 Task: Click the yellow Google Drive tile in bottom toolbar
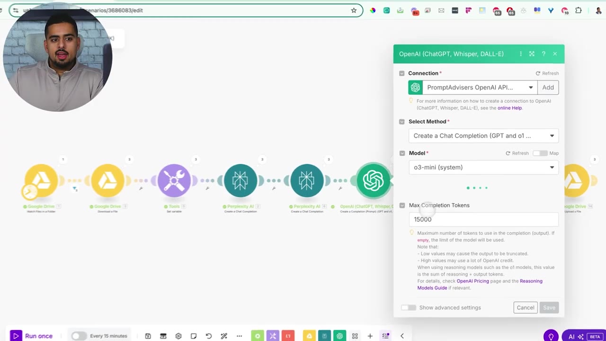coord(309,336)
